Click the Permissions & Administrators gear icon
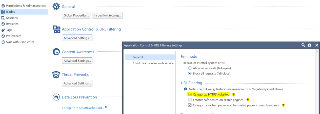This screenshot has height=114, width=320. click(x=3, y=6)
